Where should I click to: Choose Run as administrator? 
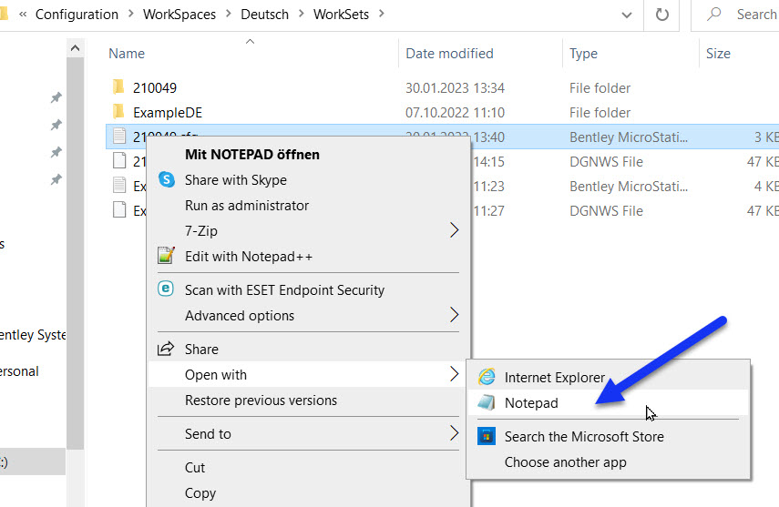click(247, 206)
